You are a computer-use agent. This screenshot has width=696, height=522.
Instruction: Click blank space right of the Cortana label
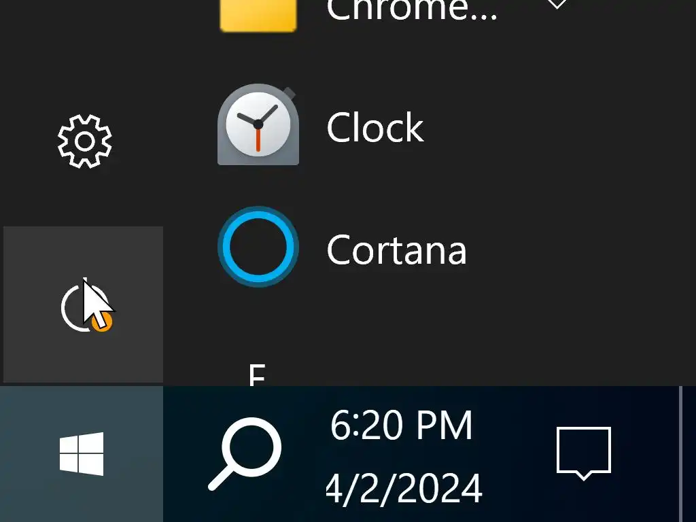578,250
